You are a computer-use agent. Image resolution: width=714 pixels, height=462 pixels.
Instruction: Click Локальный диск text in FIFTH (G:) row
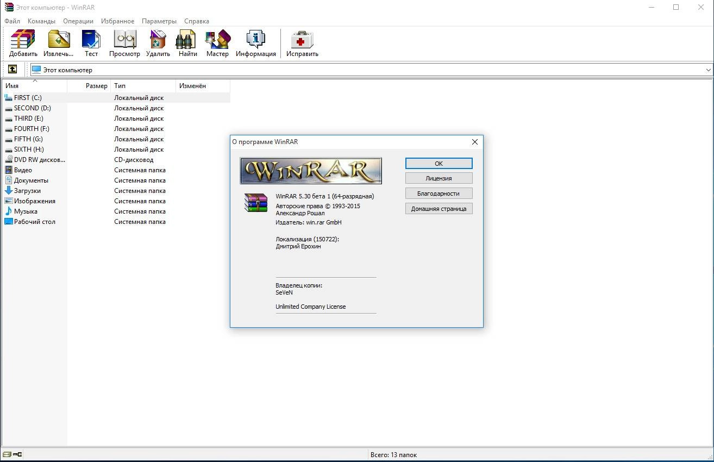coord(139,139)
